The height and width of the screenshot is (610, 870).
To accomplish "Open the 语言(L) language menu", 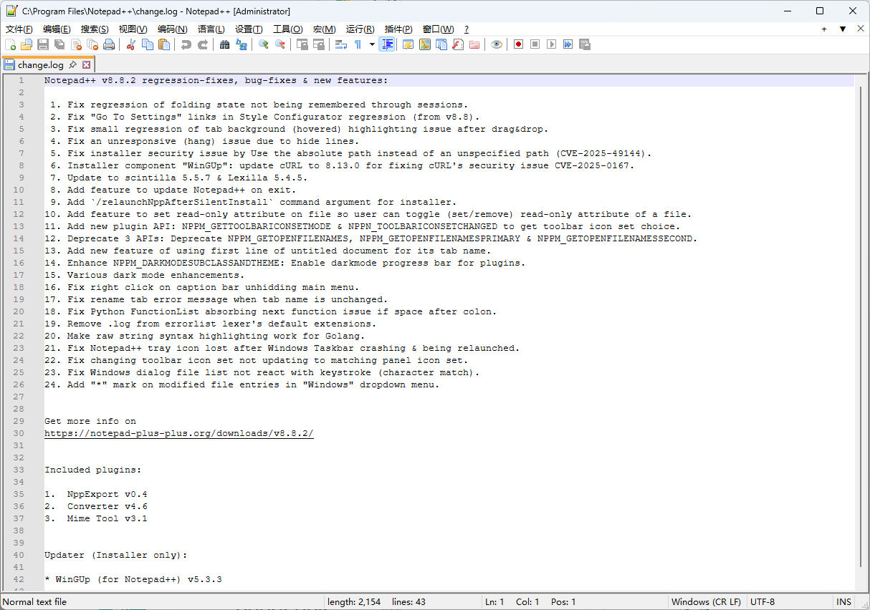I will point(211,29).
